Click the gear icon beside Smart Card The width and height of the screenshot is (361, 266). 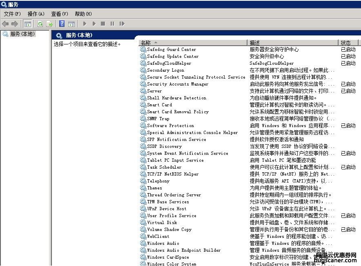coord(143,105)
